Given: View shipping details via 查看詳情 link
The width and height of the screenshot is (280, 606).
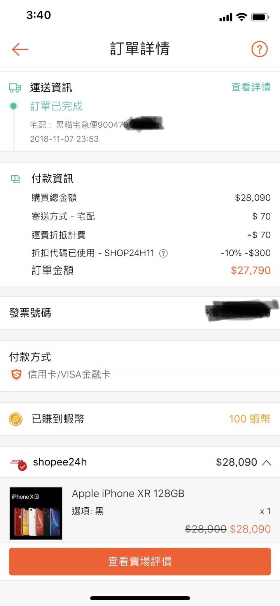Looking at the screenshot, I should tap(251, 87).
